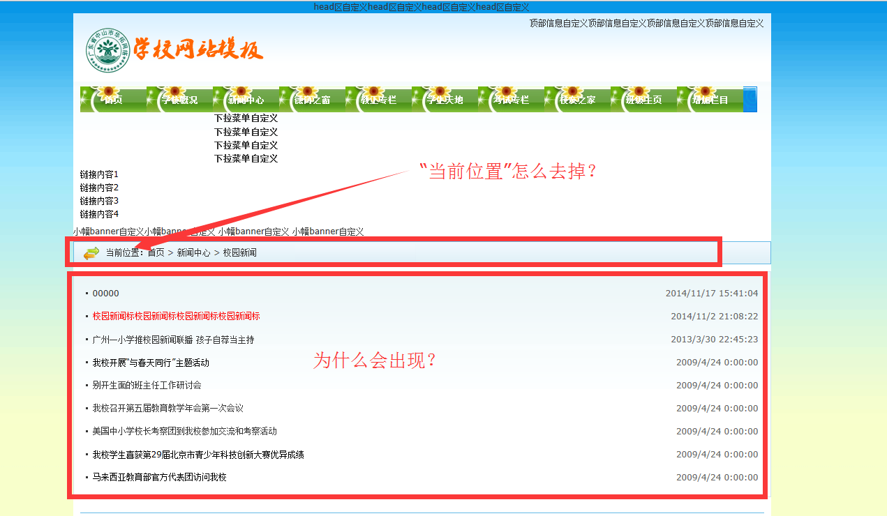Screen dimensions: 887x516
Task: Click the blue block at the nav bar's right end
Action: [x=750, y=99]
